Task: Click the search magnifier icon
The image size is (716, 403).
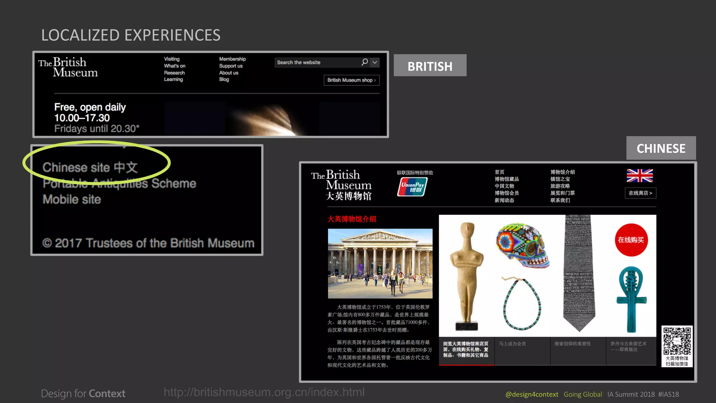Action: pyautogui.click(x=365, y=62)
